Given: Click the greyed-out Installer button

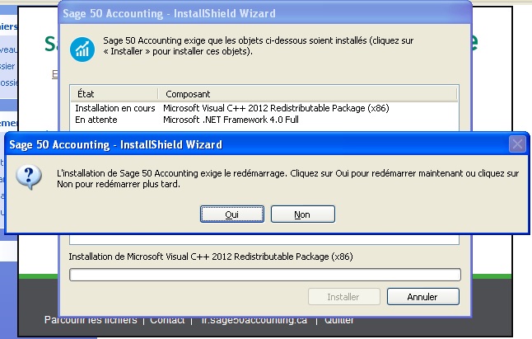Looking at the screenshot, I should click(344, 297).
